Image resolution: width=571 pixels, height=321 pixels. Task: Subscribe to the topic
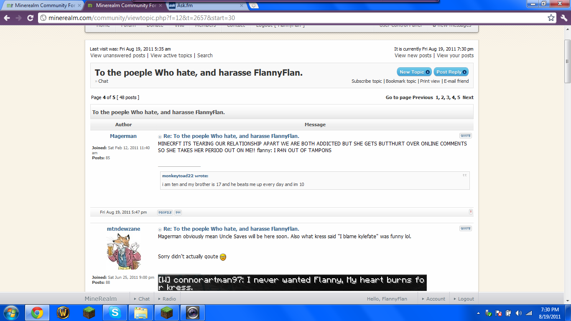click(x=366, y=81)
